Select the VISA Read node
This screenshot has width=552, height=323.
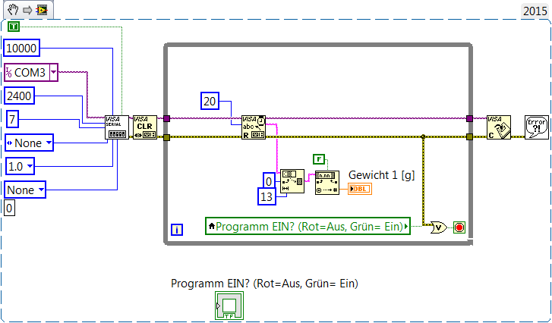coord(254,127)
